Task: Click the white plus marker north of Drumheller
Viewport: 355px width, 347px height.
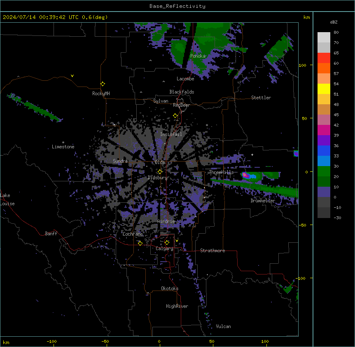Action: [252, 155]
